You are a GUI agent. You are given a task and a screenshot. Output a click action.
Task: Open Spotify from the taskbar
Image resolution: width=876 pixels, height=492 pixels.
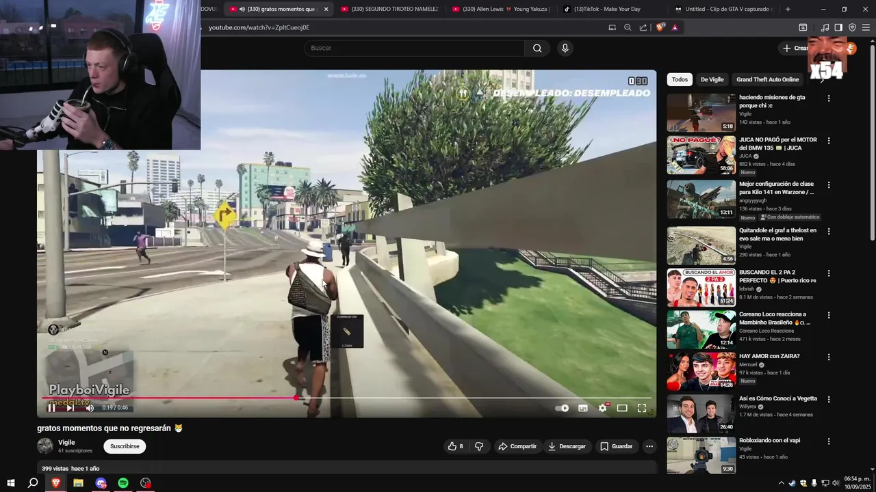tap(123, 483)
